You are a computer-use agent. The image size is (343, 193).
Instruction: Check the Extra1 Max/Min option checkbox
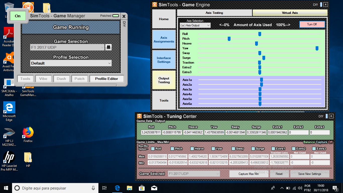pos(273,149)
